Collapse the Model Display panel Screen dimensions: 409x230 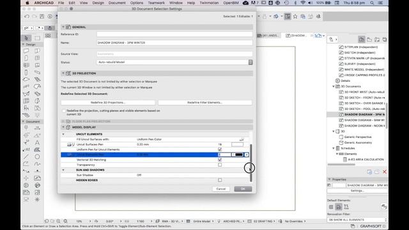[63, 127]
